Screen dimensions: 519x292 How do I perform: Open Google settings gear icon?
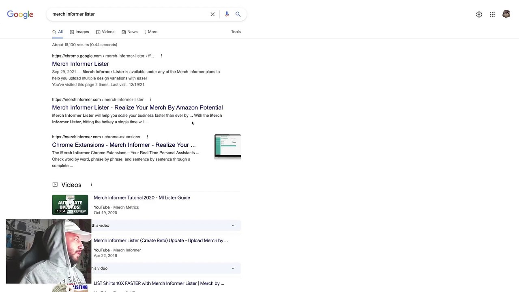pyautogui.click(x=479, y=15)
